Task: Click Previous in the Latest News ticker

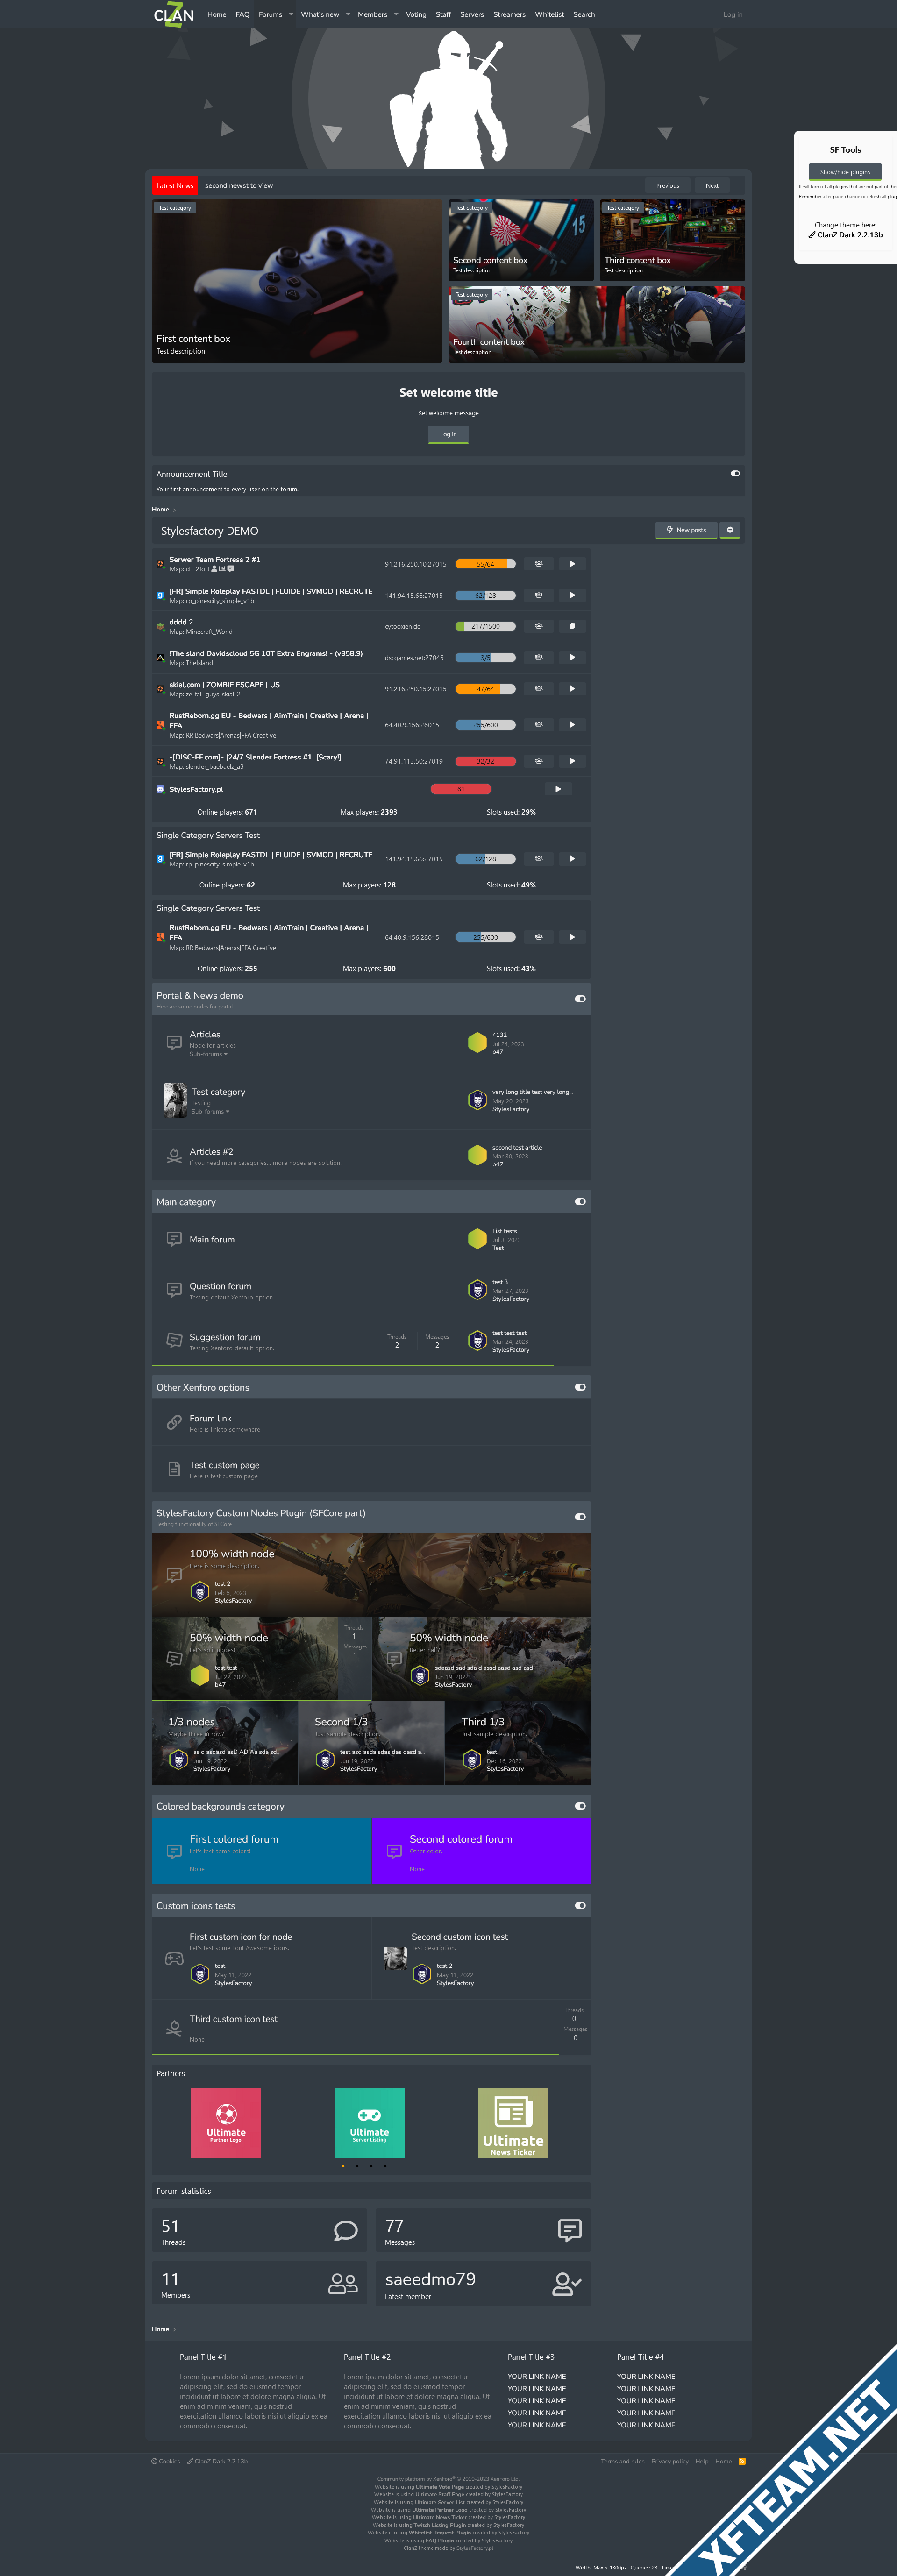Action: point(667,185)
